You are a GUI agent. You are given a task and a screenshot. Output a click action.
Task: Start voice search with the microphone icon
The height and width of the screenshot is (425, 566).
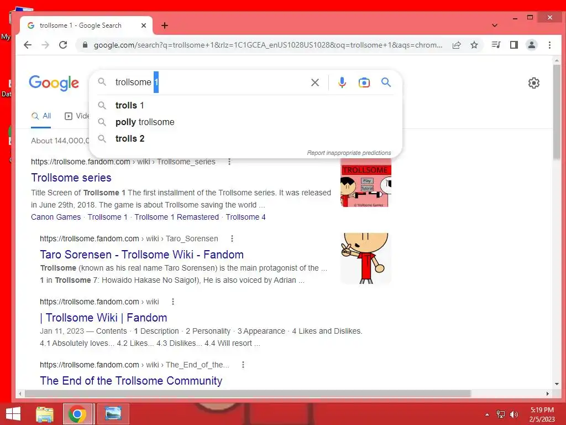coord(342,82)
